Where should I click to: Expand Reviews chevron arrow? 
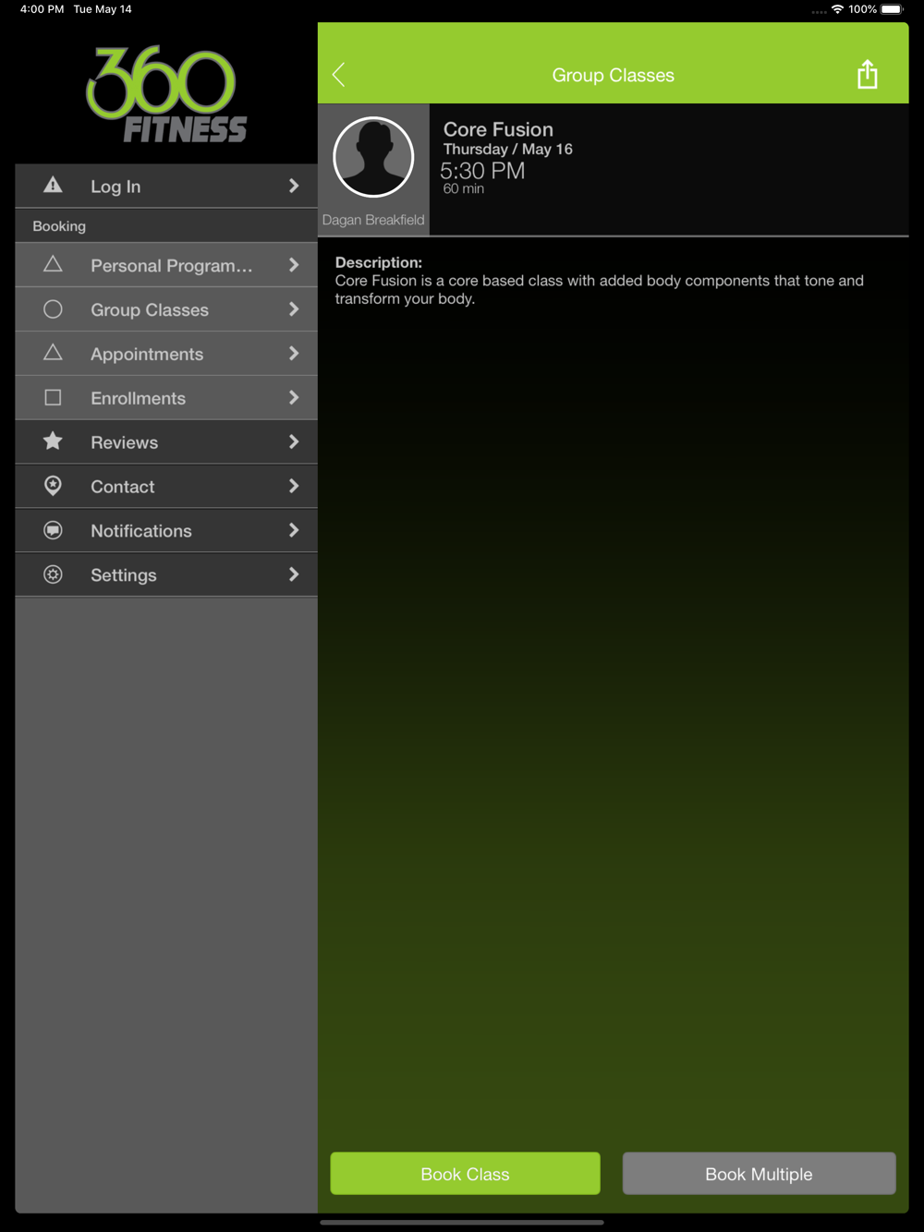click(294, 442)
